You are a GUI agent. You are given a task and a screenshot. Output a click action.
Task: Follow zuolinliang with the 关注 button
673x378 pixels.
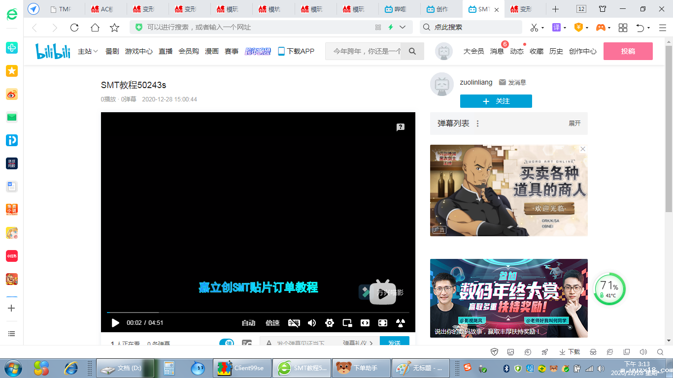click(496, 101)
